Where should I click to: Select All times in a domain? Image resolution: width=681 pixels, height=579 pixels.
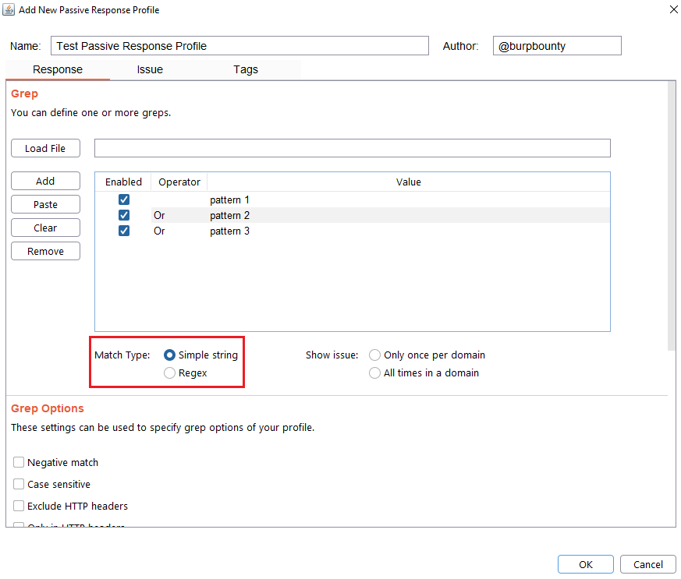375,373
